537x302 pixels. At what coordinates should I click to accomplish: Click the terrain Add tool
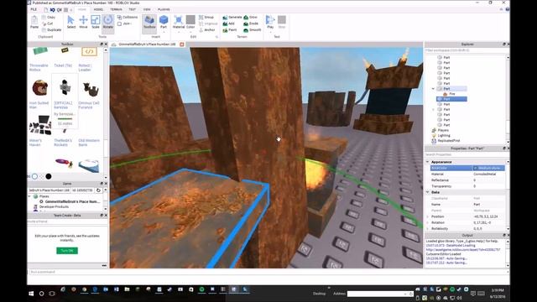229,23
